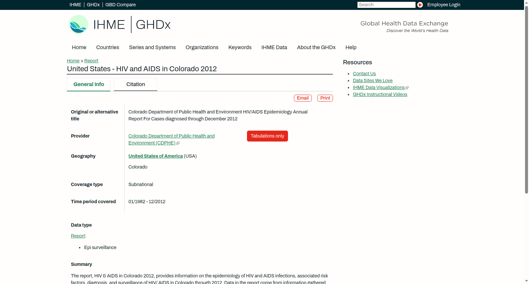Image resolution: width=529 pixels, height=284 pixels.
Task: Click the GHDx wordmark in header
Action: pyautogui.click(x=153, y=25)
